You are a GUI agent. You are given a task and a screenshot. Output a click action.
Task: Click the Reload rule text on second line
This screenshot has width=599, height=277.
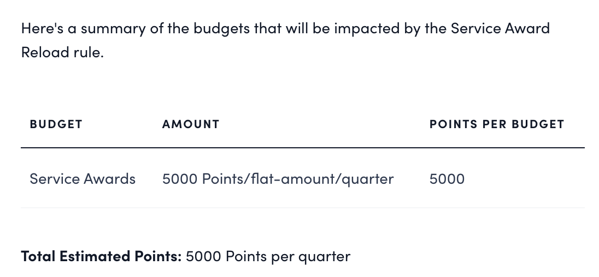[62, 53]
